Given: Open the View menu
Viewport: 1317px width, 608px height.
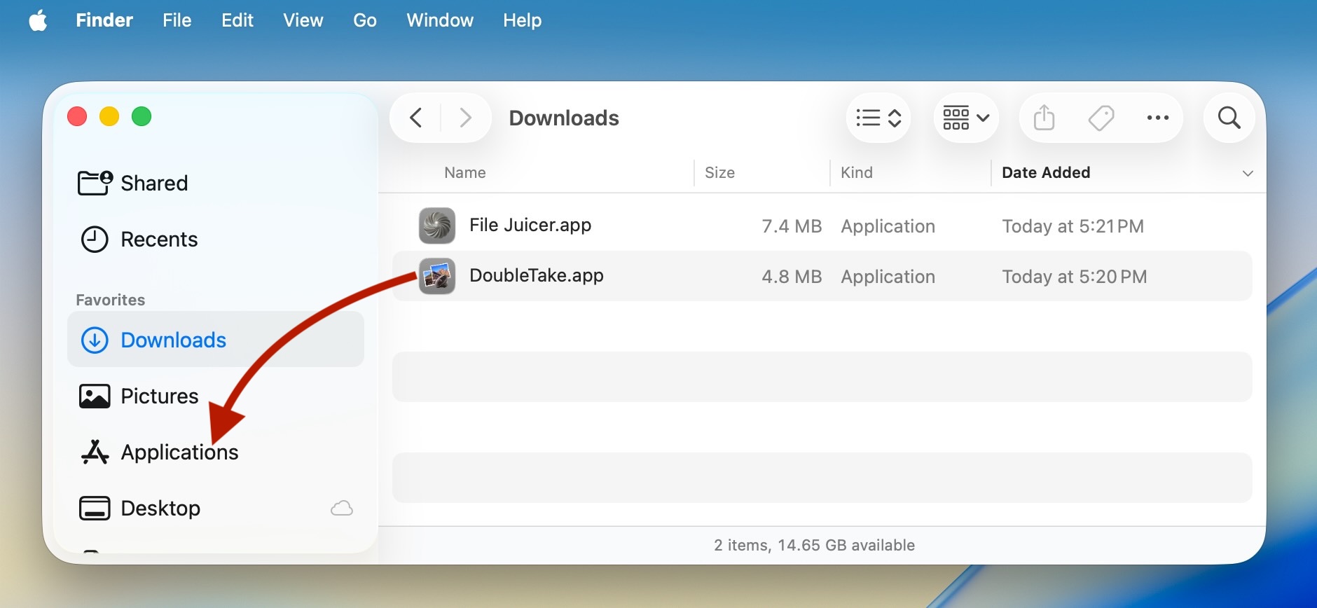Looking at the screenshot, I should click(303, 20).
